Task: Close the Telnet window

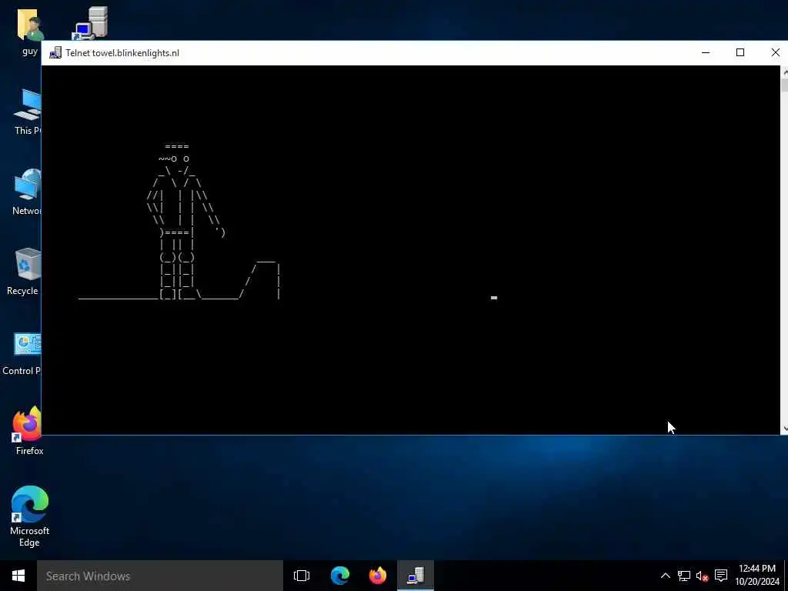Action: [775, 53]
